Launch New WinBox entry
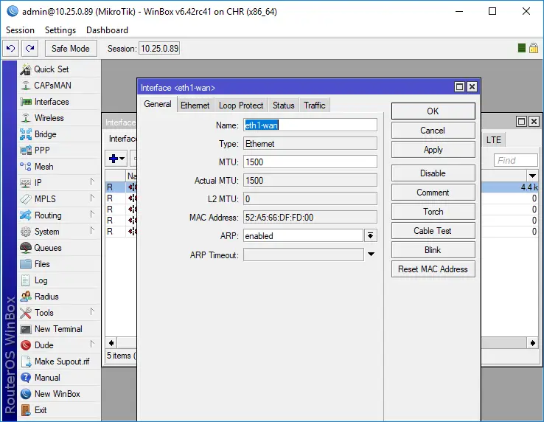544x422 pixels. (x=59, y=394)
